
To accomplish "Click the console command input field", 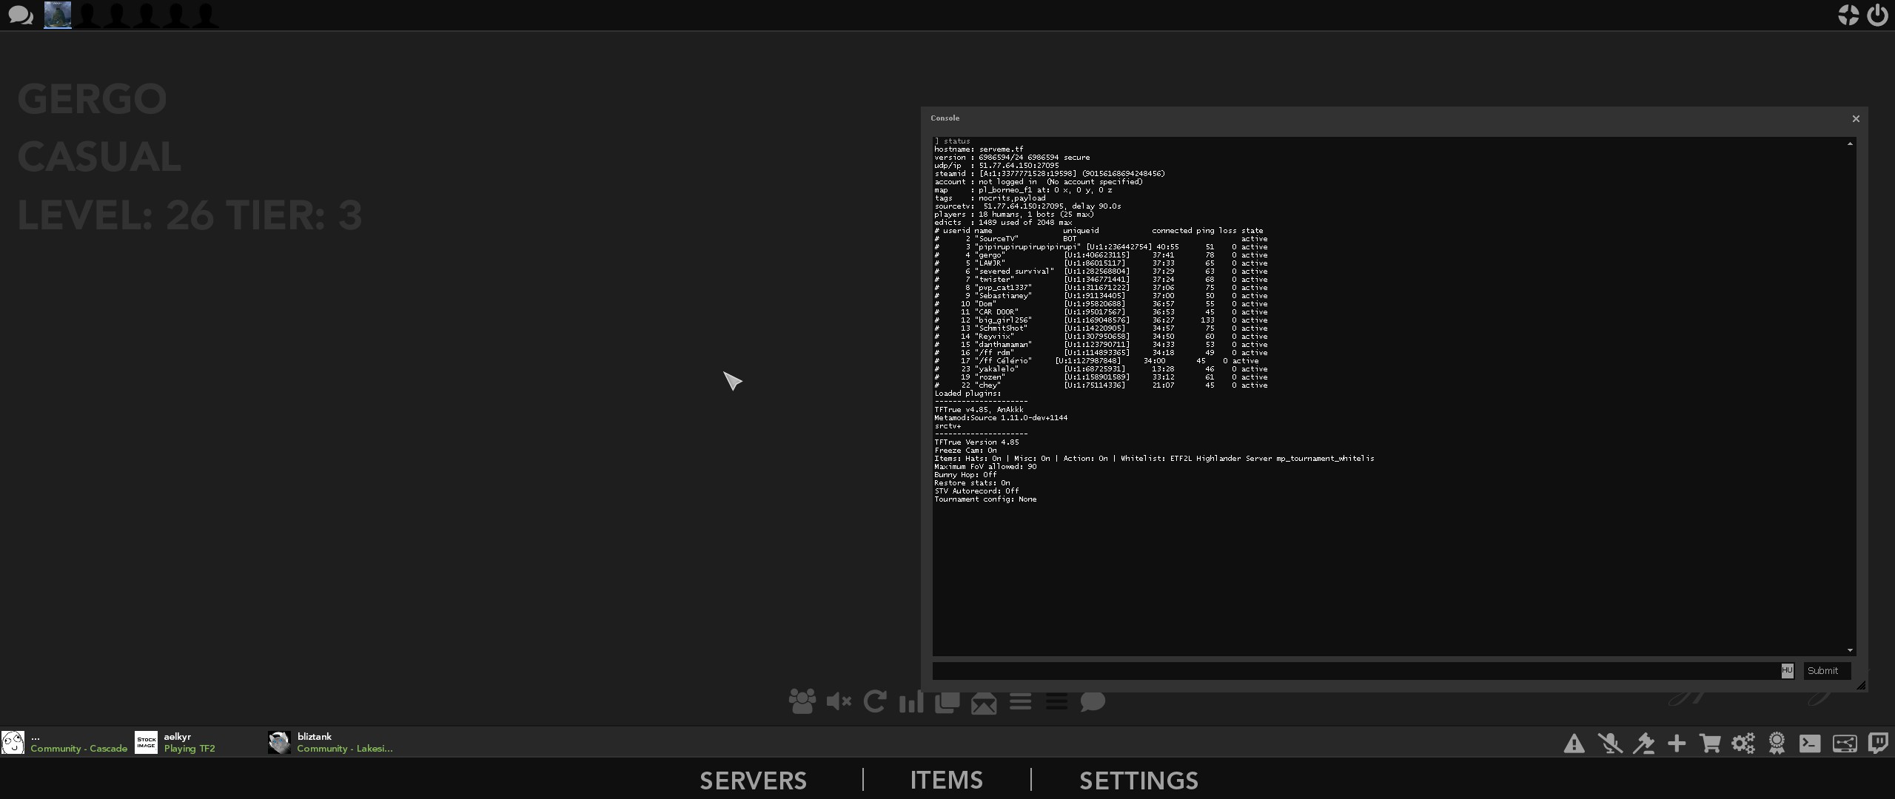I will click(x=1355, y=671).
